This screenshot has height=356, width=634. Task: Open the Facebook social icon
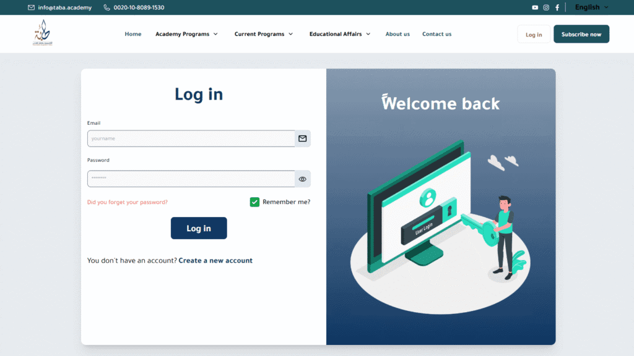coord(557,7)
